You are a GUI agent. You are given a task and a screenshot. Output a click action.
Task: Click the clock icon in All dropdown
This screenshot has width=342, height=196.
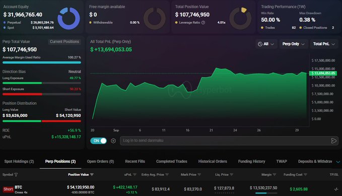[260, 44]
